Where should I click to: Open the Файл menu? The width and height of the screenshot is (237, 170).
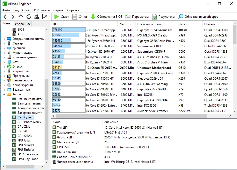[6, 10]
